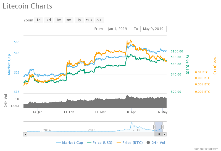Click the $20.00 price axis label

point(176,92)
